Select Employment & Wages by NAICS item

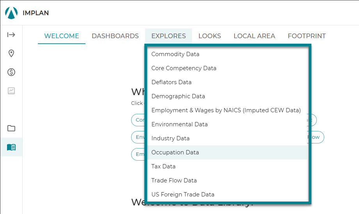point(227,110)
